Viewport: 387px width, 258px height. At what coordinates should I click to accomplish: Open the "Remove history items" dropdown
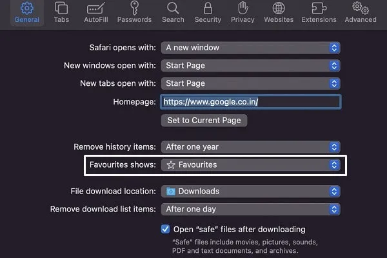tap(250, 146)
